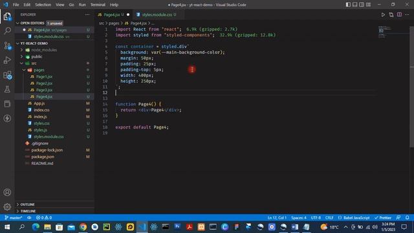This screenshot has width=414, height=233.
Task: Click Spaces: 4 indentation setting
Action: [x=299, y=217]
